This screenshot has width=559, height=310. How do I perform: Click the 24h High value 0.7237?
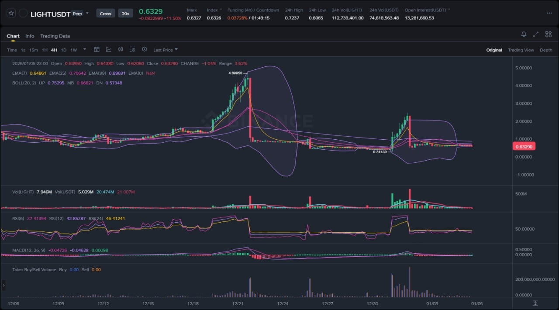coord(292,18)
